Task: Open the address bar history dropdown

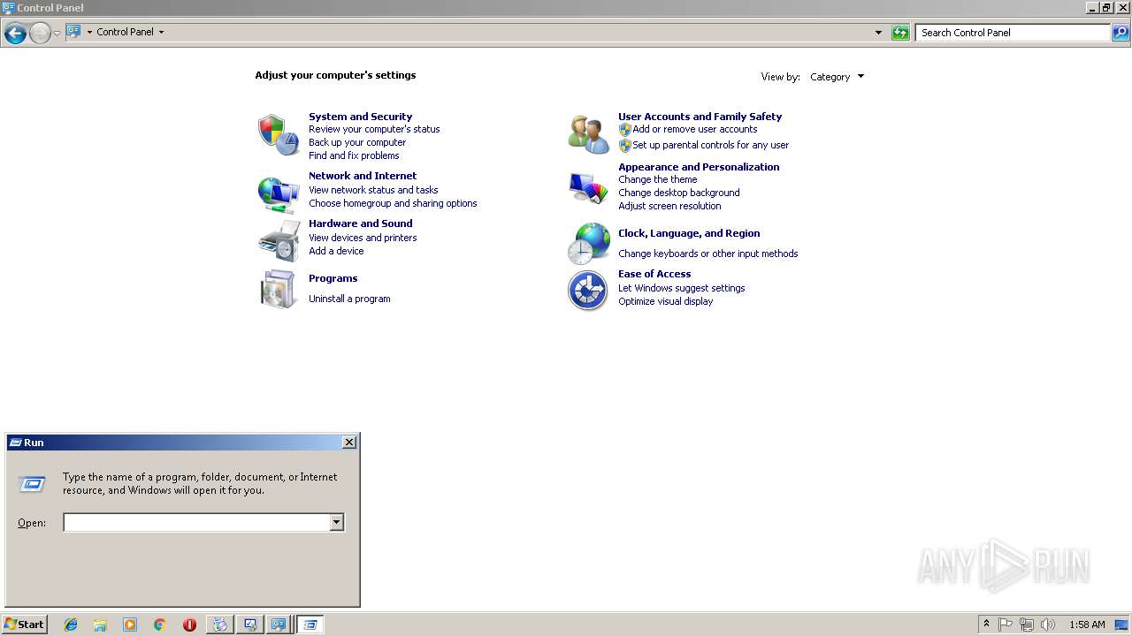Action: (x=878, y=33)
